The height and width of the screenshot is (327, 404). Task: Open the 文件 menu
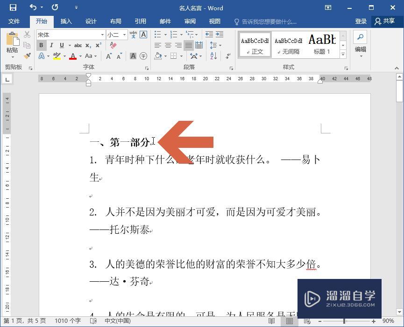click(x=14, y=21)
